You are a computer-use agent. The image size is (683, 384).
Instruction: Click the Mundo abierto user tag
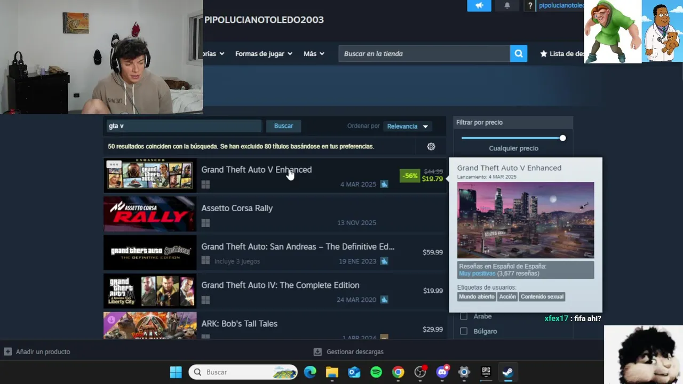point(477,297)
